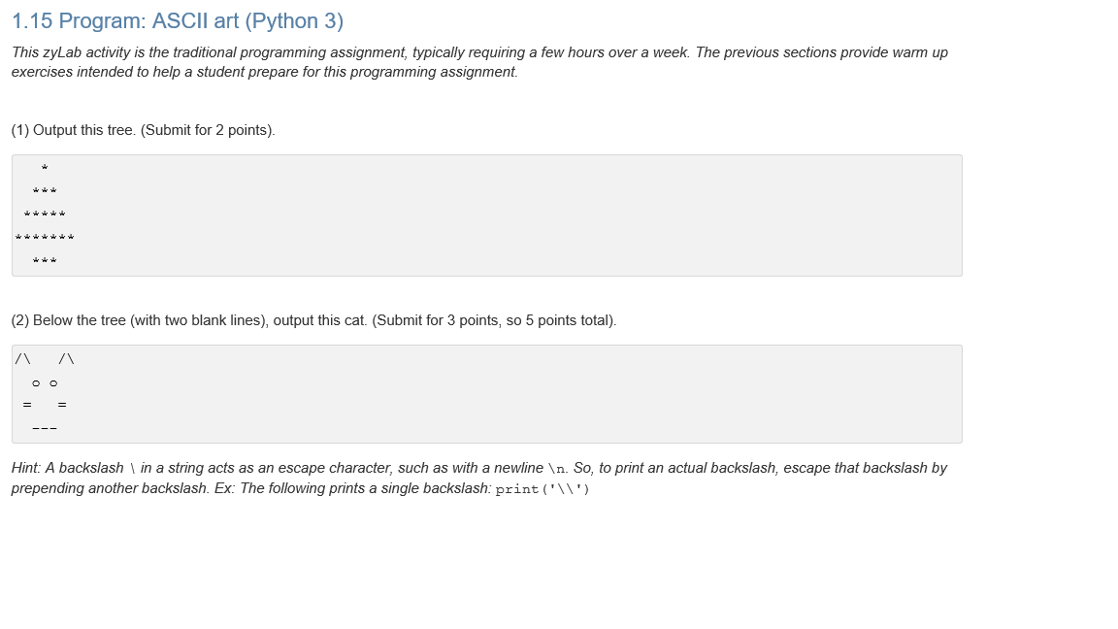
Task: Click the cat's three-dash mouth
Action: click(x=45, y=428)
